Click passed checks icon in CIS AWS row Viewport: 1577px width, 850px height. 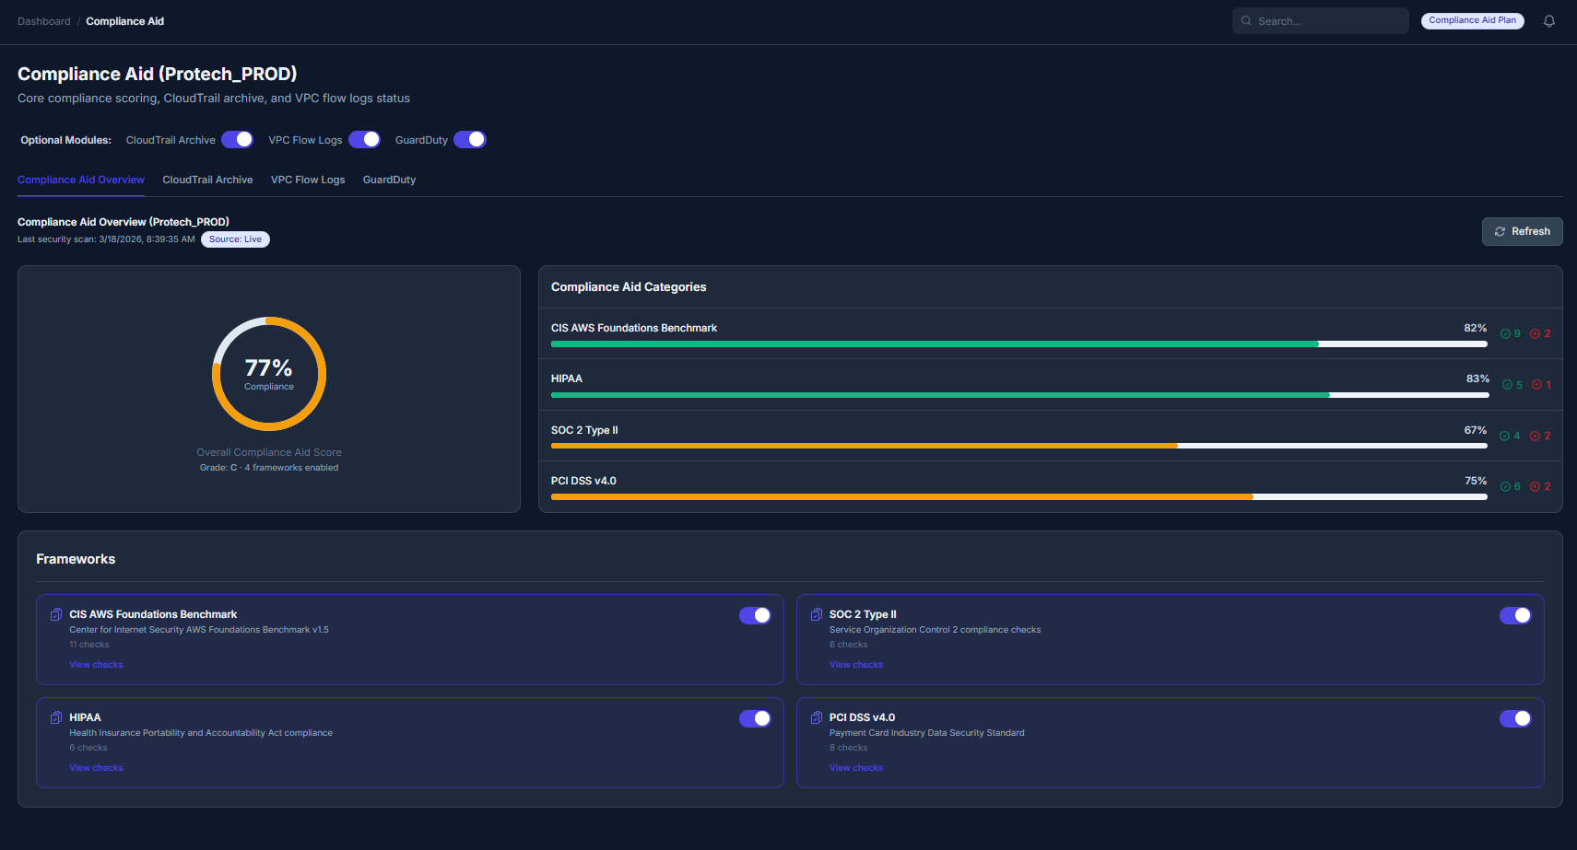[1505, 334]
